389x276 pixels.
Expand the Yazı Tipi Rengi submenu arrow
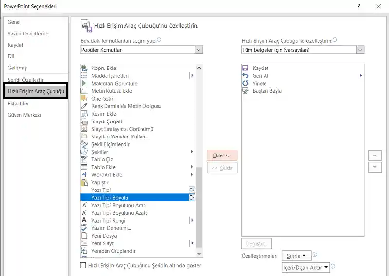point(192,220)
